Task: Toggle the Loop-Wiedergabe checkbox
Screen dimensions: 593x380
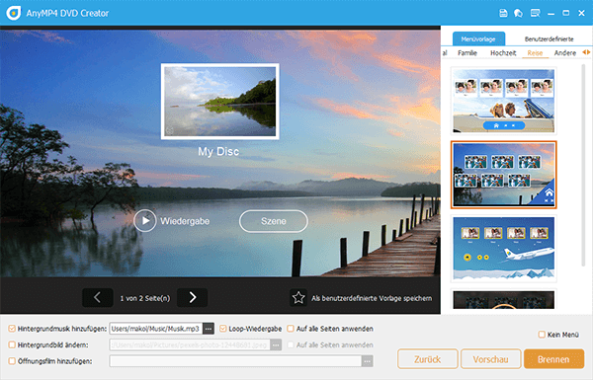Action: coord(223,329)
